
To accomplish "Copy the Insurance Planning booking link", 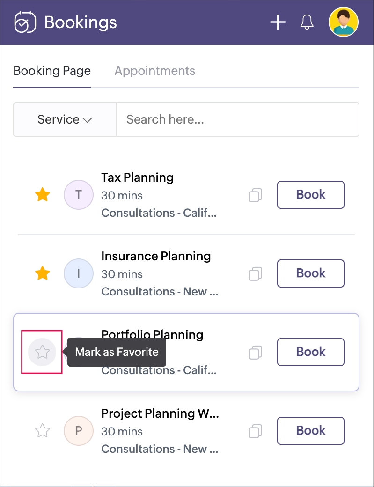I will click(x=255, y=273).
